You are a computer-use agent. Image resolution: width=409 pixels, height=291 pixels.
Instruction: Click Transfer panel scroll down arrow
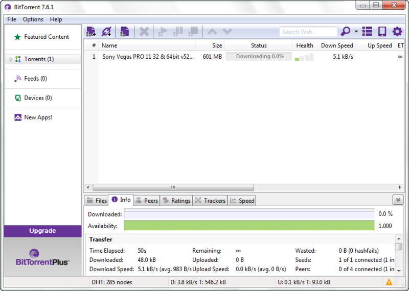tap(399, 271)
